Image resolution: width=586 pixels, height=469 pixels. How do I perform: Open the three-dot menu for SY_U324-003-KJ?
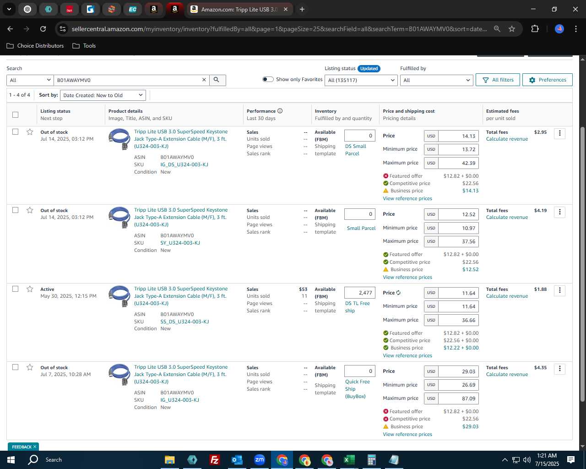[x=559, y=212]
